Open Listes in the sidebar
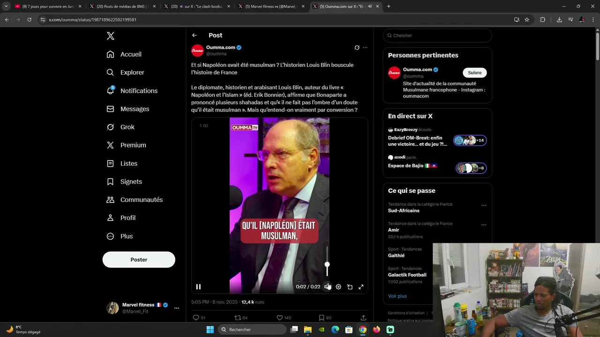This screenshot has height=337, width=600. (122, 163)
